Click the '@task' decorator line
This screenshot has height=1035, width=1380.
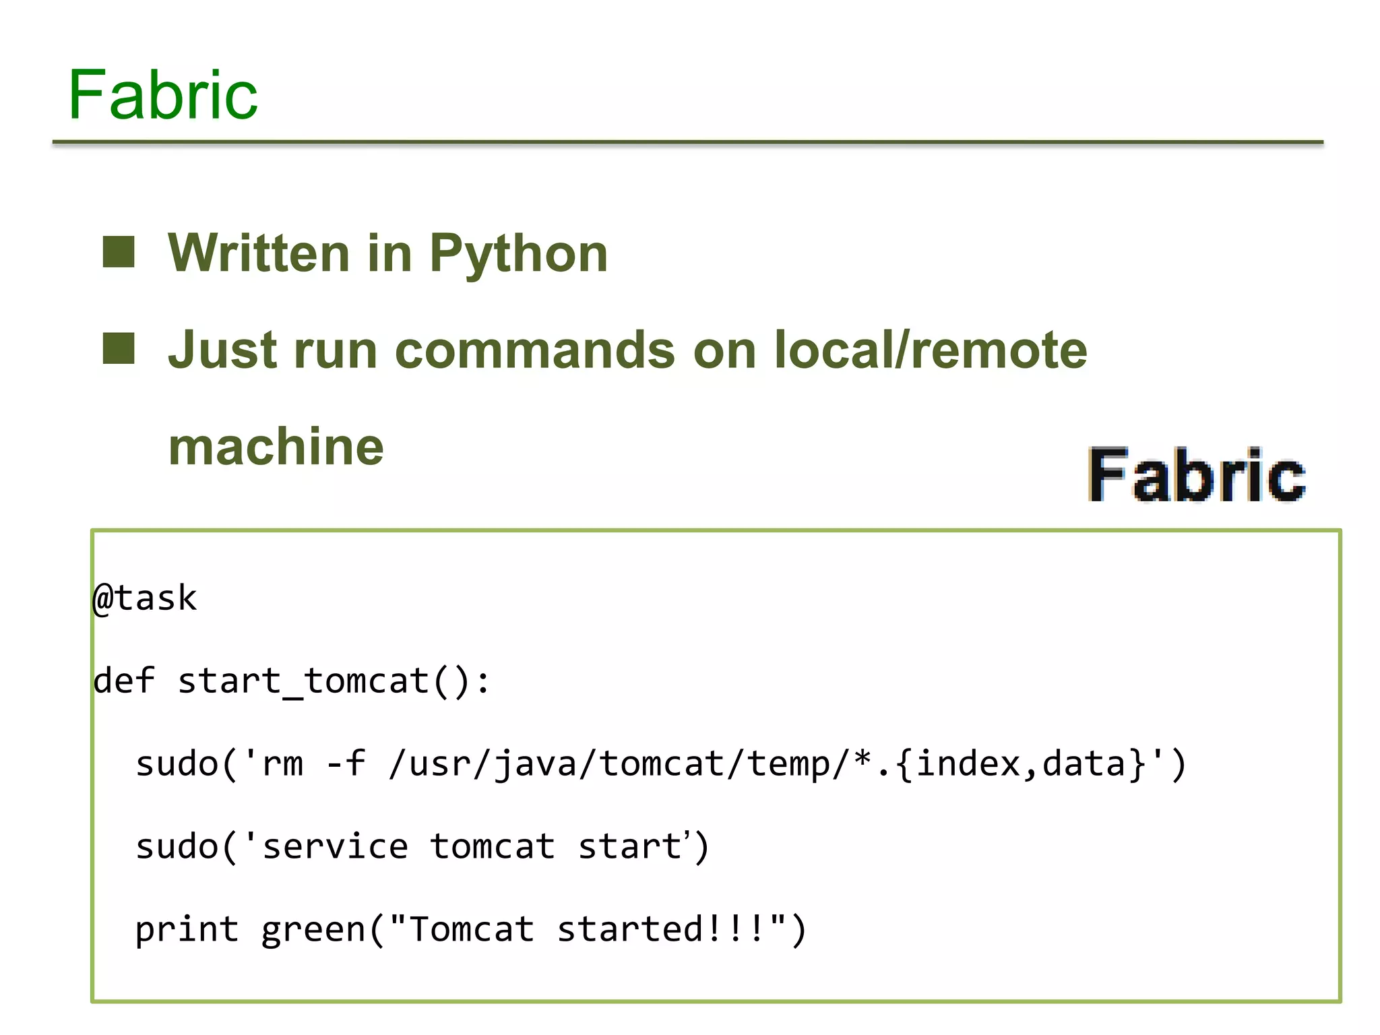tap(145, 599)
